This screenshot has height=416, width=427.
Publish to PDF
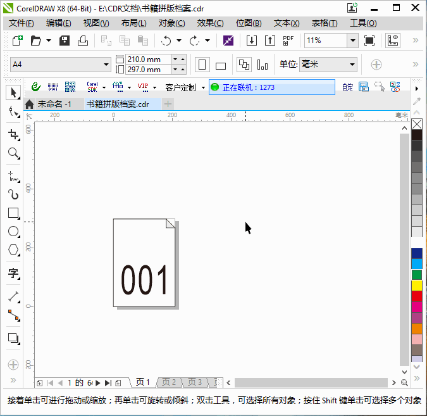(288, 41)
